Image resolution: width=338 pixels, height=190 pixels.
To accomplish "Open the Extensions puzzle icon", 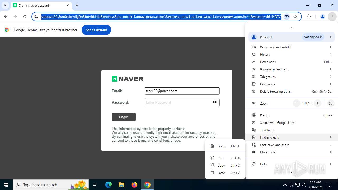I will coord(308,17).
